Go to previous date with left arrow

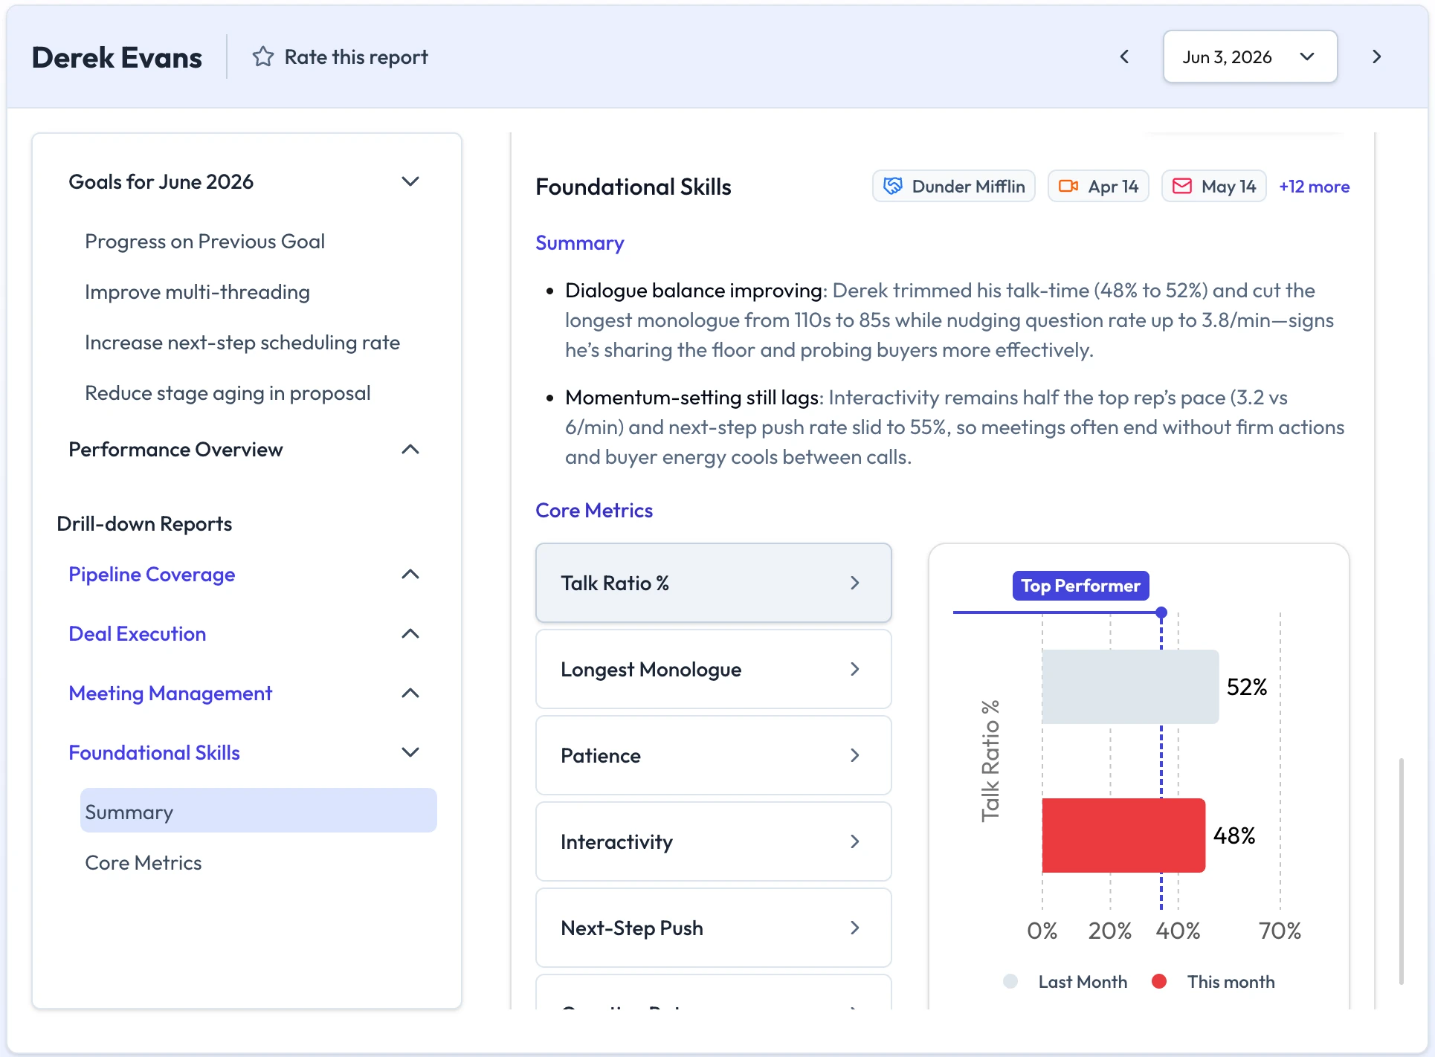point(1124,56)
